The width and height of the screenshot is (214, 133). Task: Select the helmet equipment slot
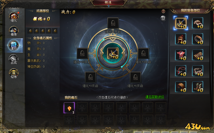181,39
